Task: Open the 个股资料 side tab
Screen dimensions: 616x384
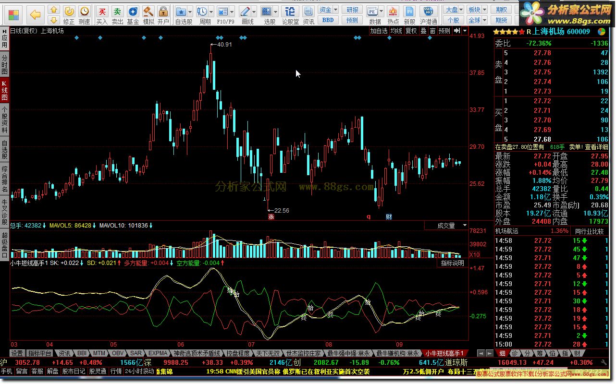Action: (5, 120)
